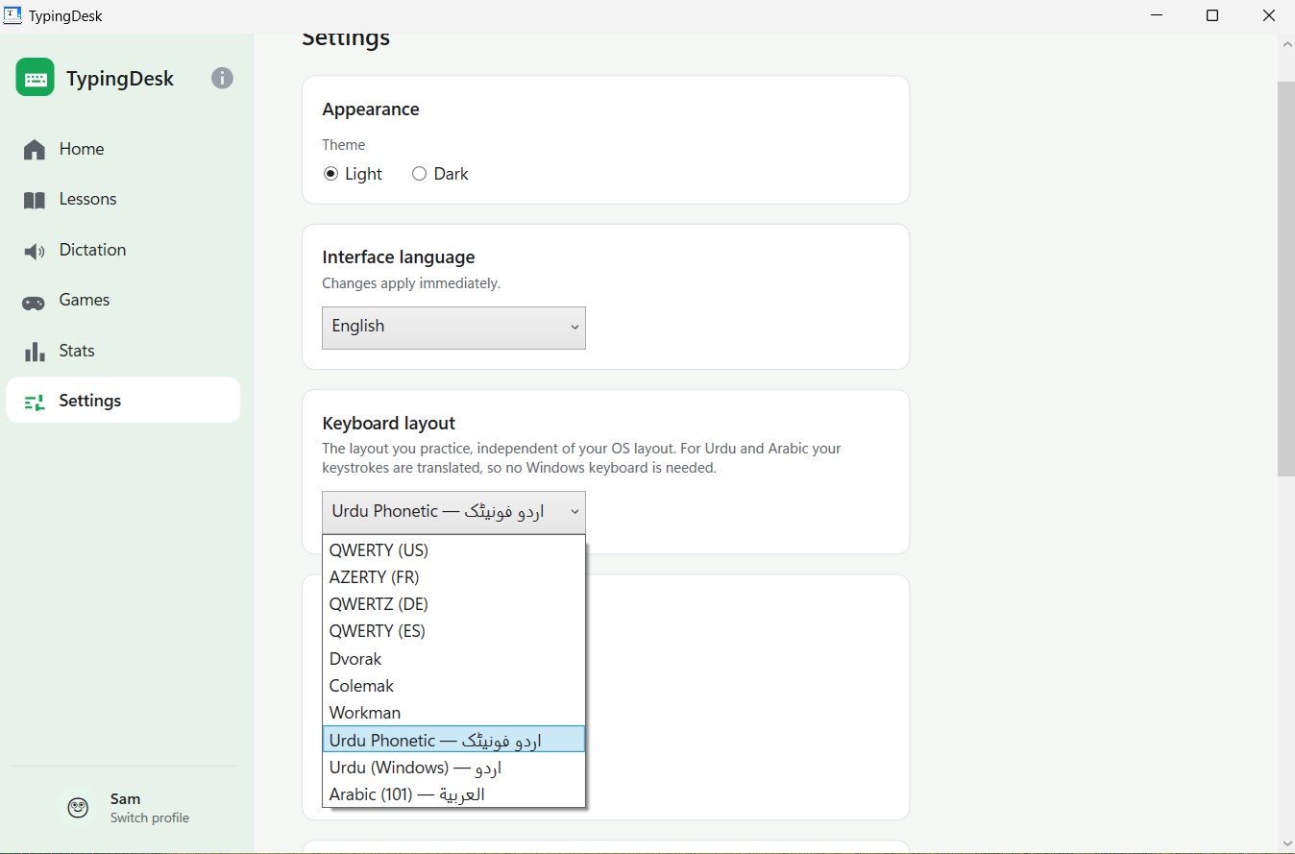Choose Urdu (Windows) layout option
The width and height of the screenshot is (1295, 854).
click(453, 768)
